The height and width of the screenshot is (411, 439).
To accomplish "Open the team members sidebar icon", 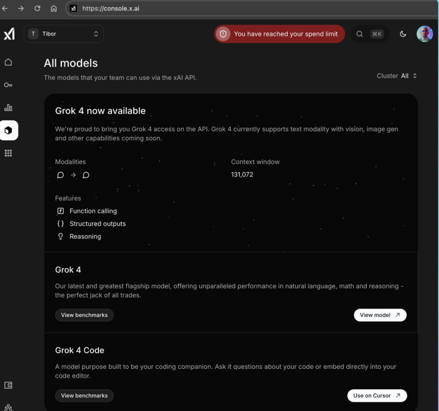I will (x=8, y=407).
